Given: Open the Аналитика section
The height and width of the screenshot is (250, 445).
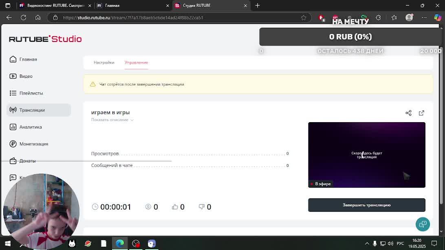Looking at the screenshot, I should pyautogui.click(x=39, y=127).
